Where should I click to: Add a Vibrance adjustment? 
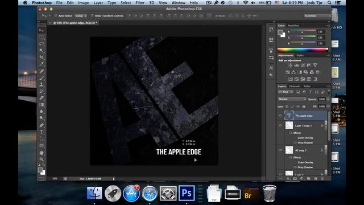(x=315, y=65)
